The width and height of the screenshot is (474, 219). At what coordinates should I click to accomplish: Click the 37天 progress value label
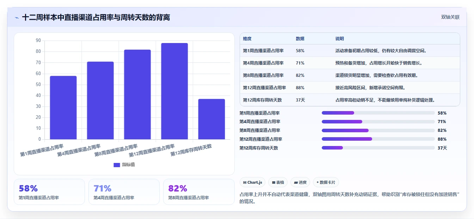(x=442, y=148)
